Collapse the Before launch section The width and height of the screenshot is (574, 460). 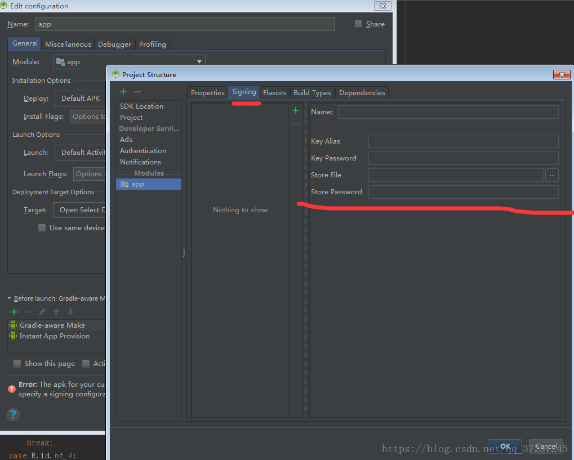pyautogui.click(x=9, y=298)
